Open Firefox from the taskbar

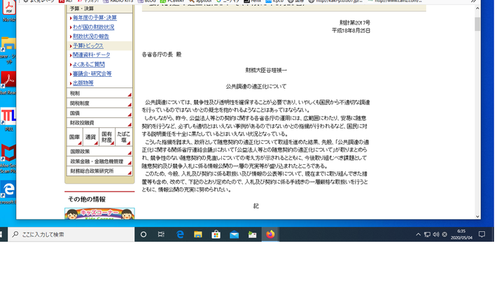click(270, 235)
